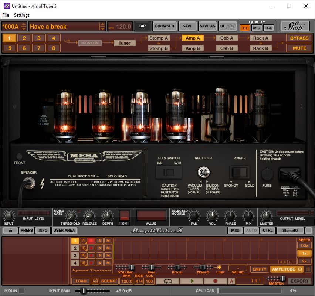315x296 pixels.
Task: Select signal chain preset 5
Action: (x=10, y=48)
